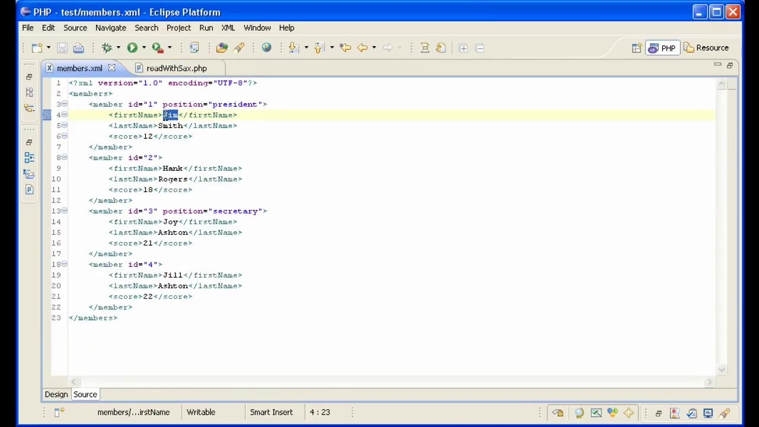The height and width of the screenshot is (427, 759).
Task: Click the Open Perspective icon
Action: coord(636,48)
